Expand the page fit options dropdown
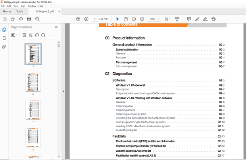 pos(170,19)
